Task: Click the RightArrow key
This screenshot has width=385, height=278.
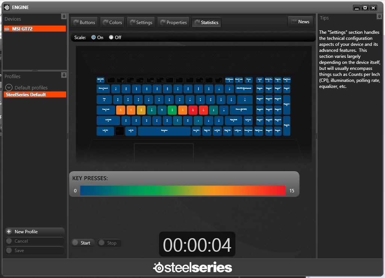Action: [259, 131]
